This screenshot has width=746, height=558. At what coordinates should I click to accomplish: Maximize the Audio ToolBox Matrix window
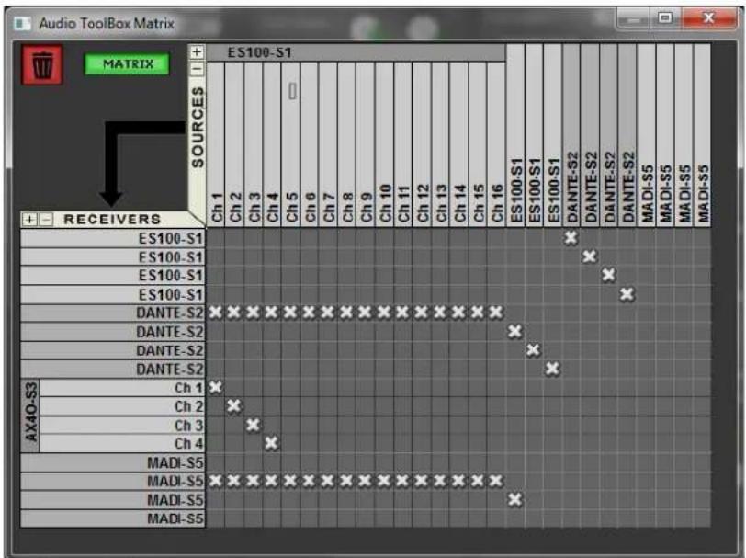click(665, 18)
